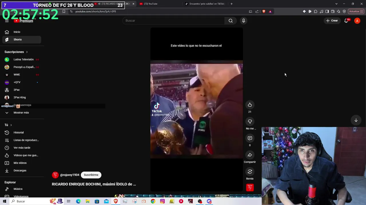Click the Remix icon
Viewport: 366px width, 205px height.
point(250,172)
